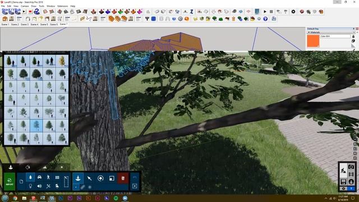The width and height of the screenshot is (359, 202).
Task: Switch to the Scene 1 tab
Action: pyautogui.click(x=5, y=24)
